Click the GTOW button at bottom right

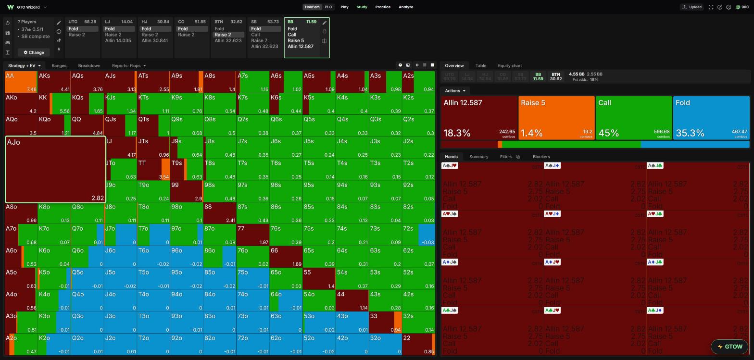[x=729, y=347]
